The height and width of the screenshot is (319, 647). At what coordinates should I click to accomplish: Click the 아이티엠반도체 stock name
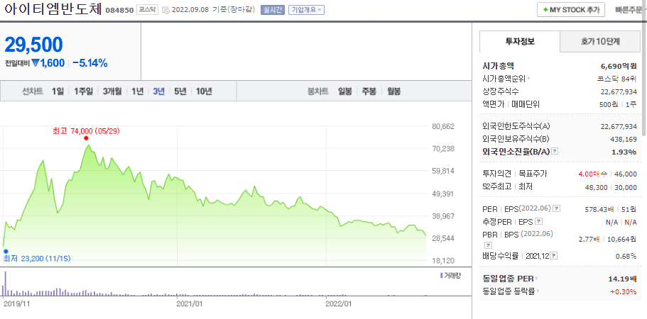pyautogui.click(x=53, y=9)
